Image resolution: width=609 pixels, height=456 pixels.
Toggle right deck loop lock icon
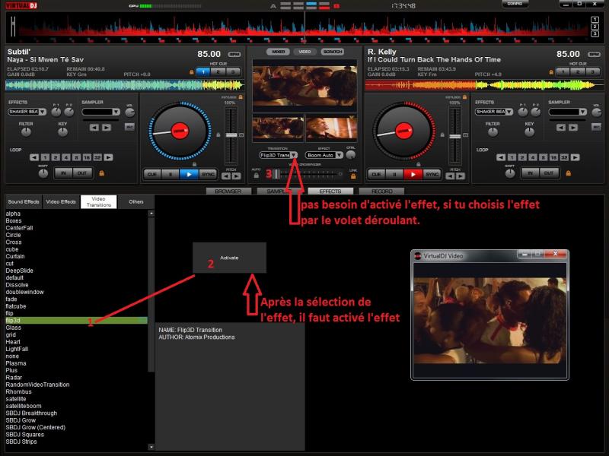569,173
